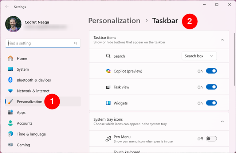Click the Codrut Neagu account name
This screenshot has width=236, height=153.
(x=37, y=22)
